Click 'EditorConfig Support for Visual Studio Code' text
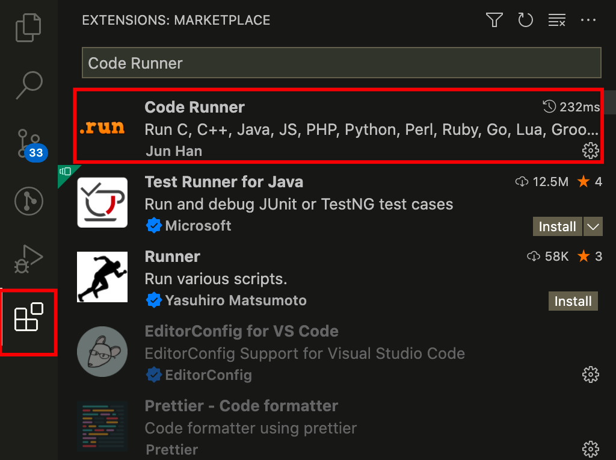 tap(305, 353)
